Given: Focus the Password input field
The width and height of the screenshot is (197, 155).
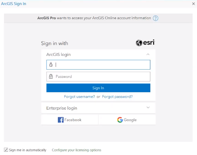Looking at the screenshot, I should (x=98, y=76).
